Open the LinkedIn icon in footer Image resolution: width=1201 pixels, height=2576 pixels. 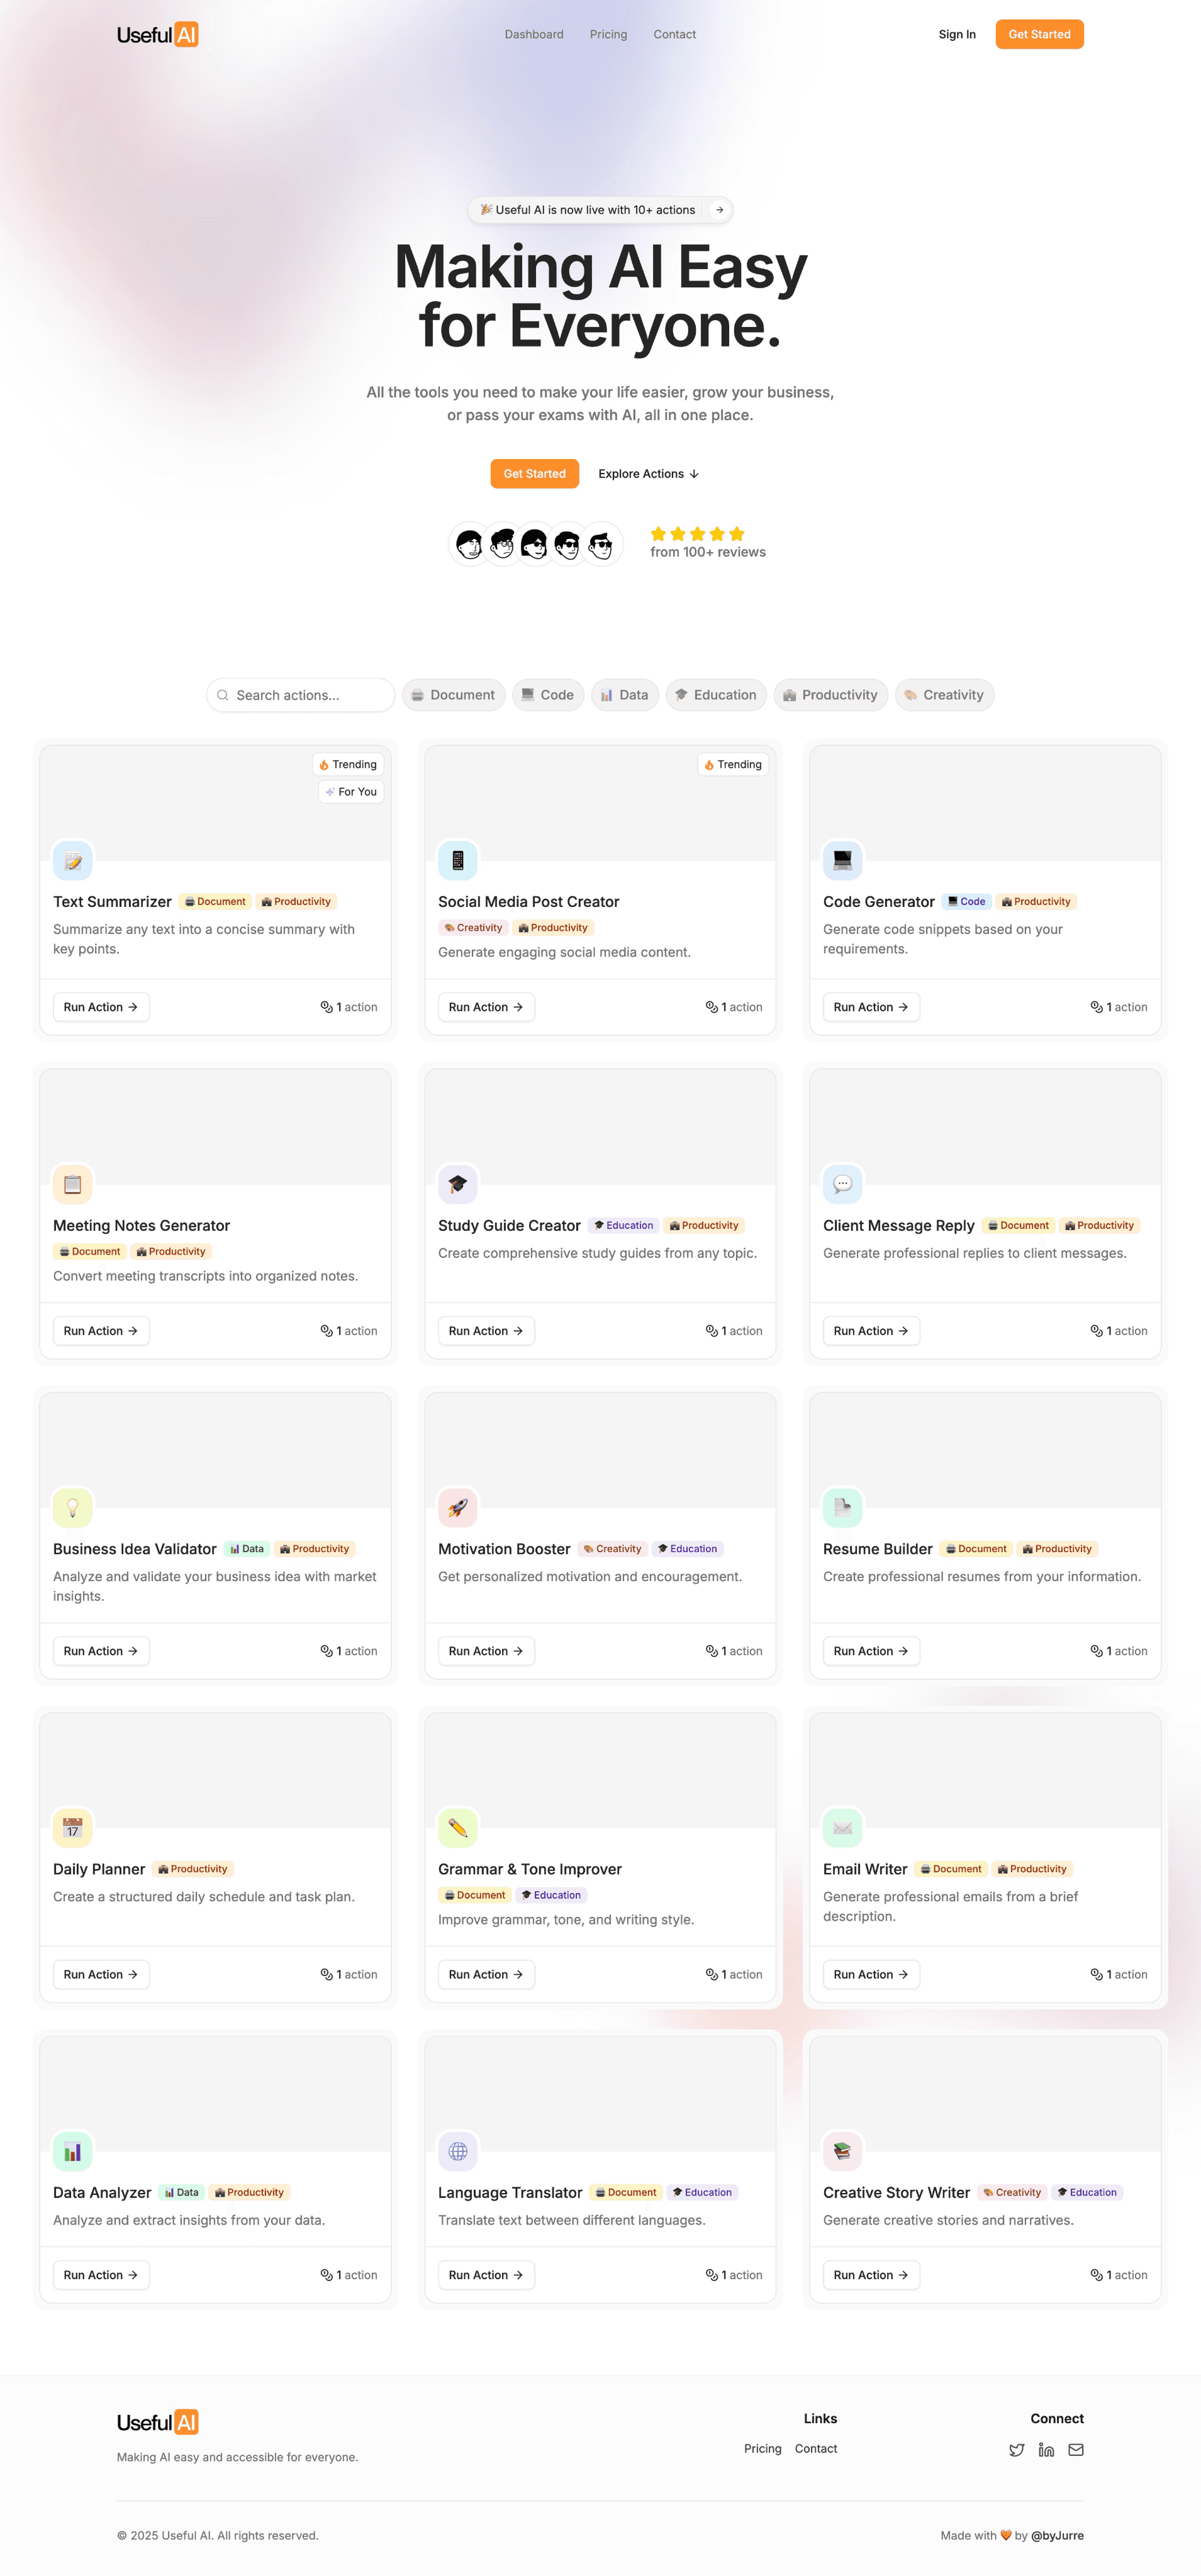point(1046,2449)
